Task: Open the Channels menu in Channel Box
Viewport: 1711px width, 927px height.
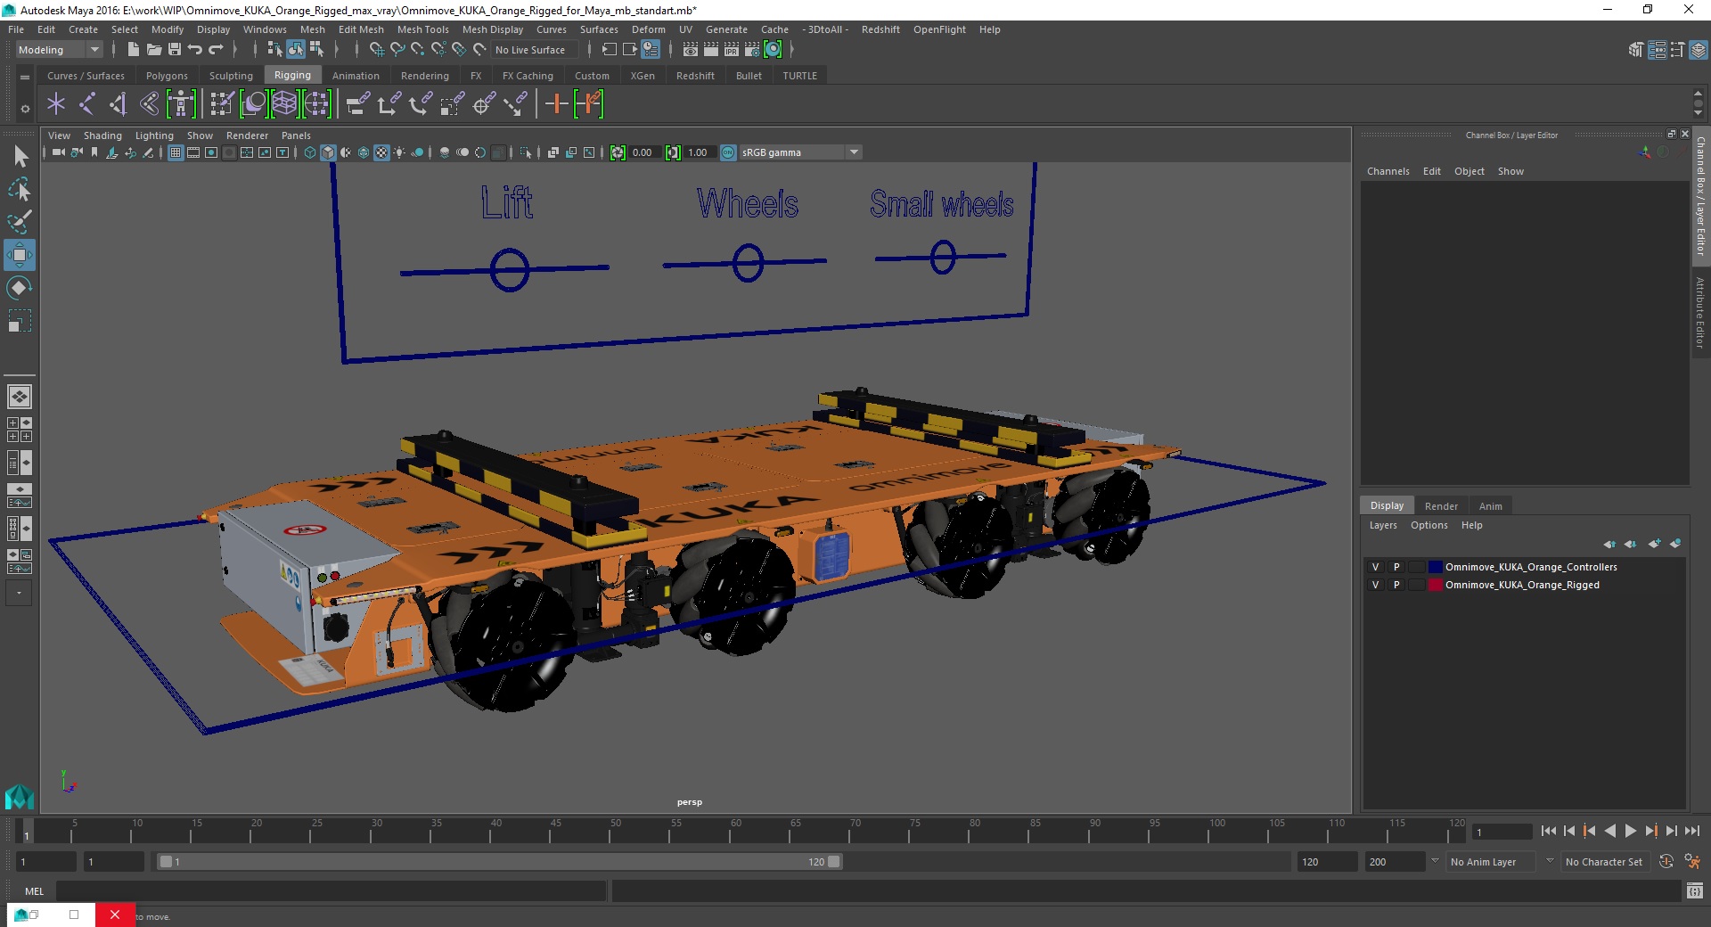Action: tap(1388, 171)
